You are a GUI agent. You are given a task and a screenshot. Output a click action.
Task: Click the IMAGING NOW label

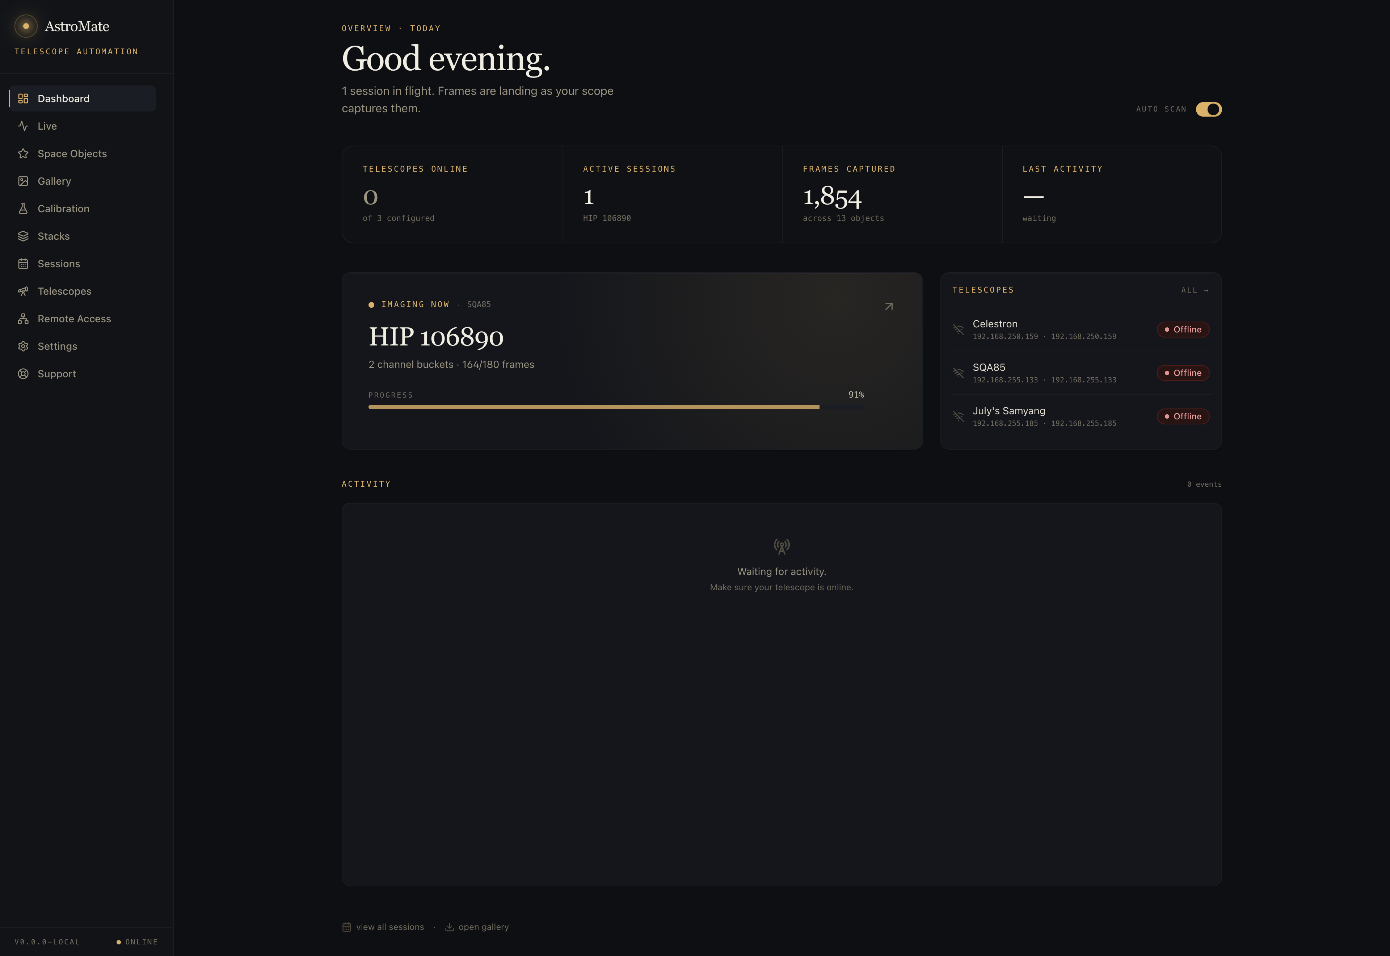pos(415,304)
